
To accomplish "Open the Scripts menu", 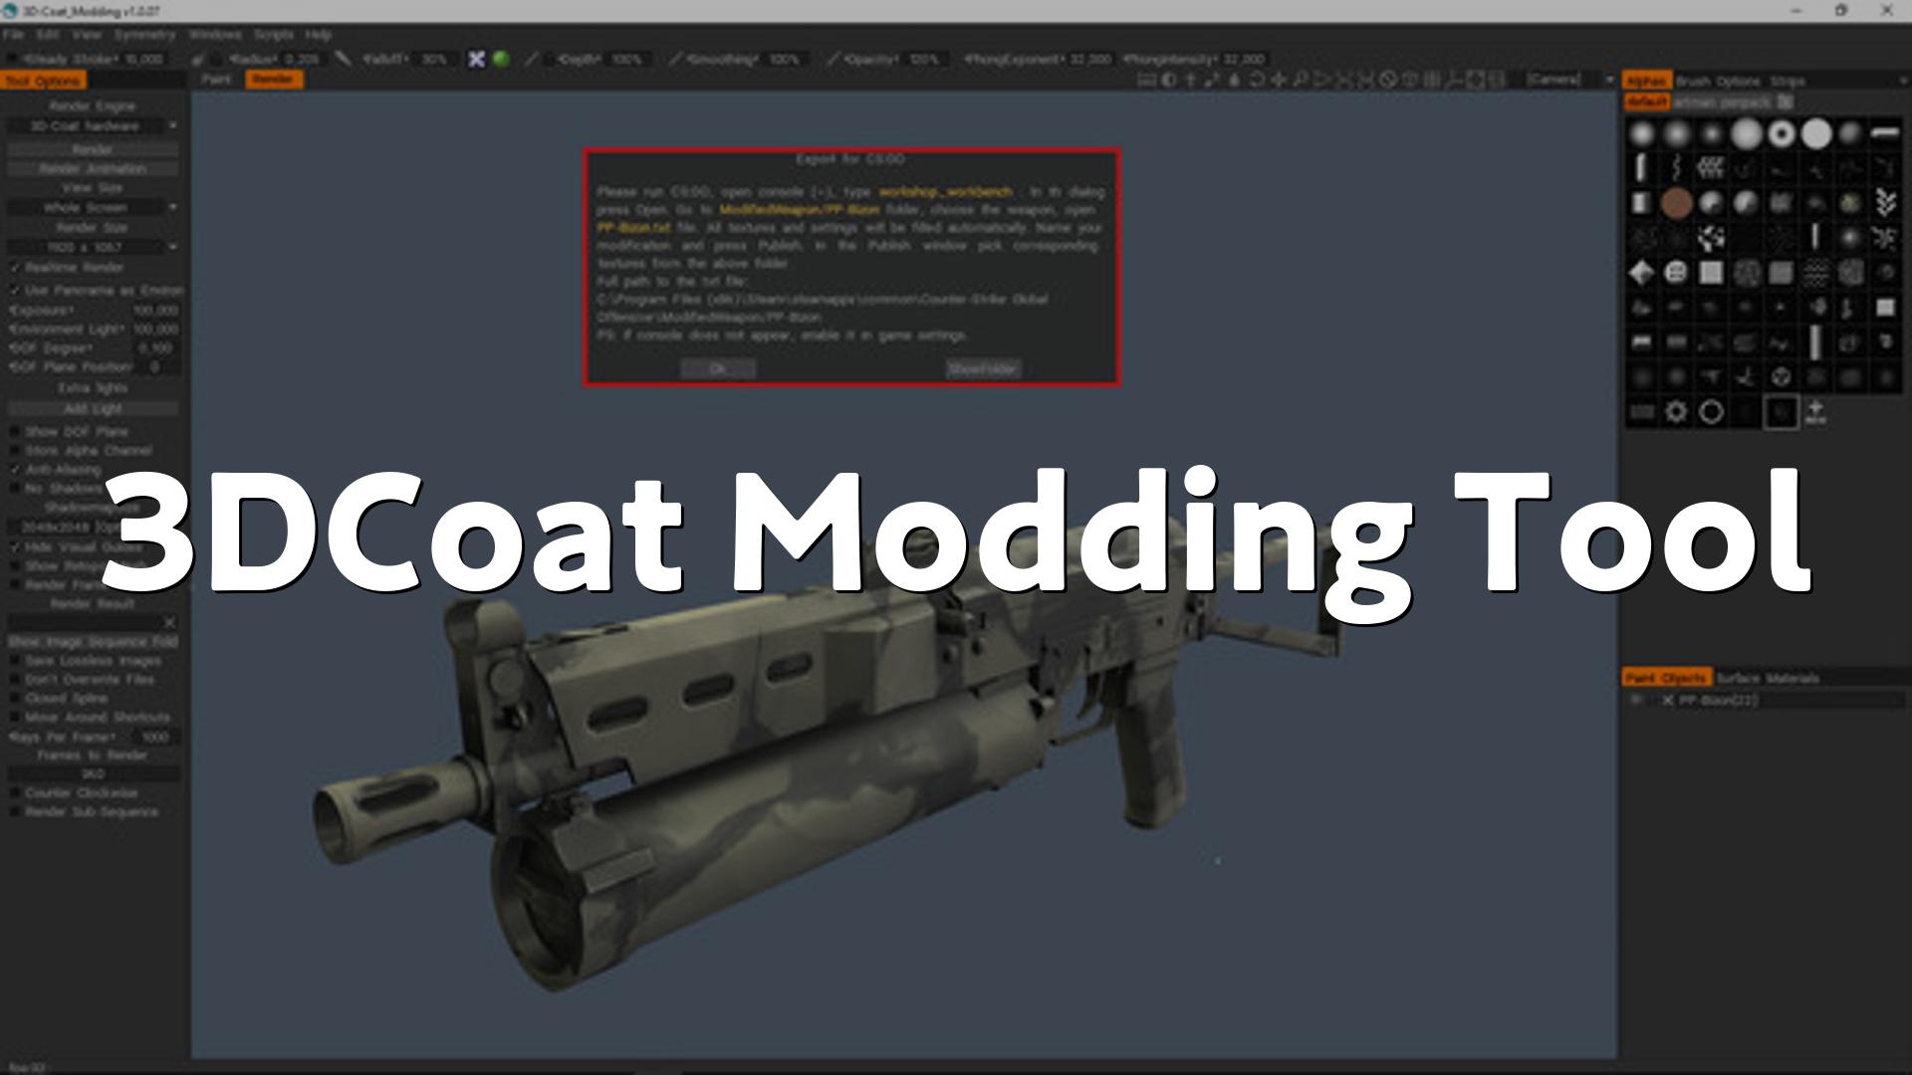I will pos(273,35).
